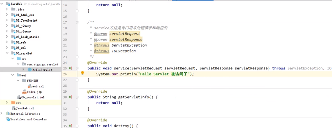Collapse the WEB-INF folder arrow

coord(18,81)
